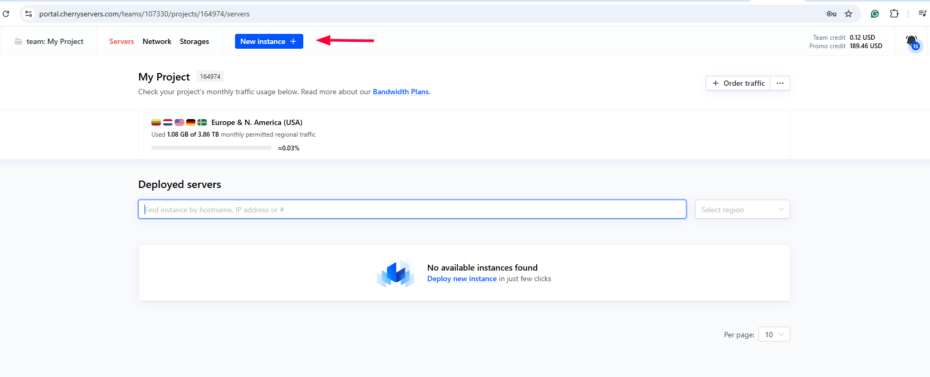Switch to the Network tab

click(157, 41)
